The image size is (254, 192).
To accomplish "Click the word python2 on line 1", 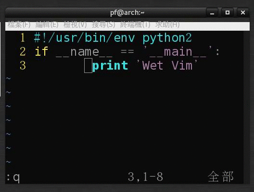I will click(x=167, y=38).
